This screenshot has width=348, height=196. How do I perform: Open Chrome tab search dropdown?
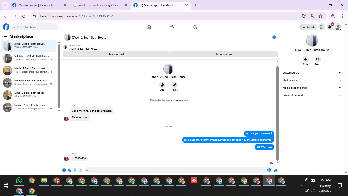(5, 5)
